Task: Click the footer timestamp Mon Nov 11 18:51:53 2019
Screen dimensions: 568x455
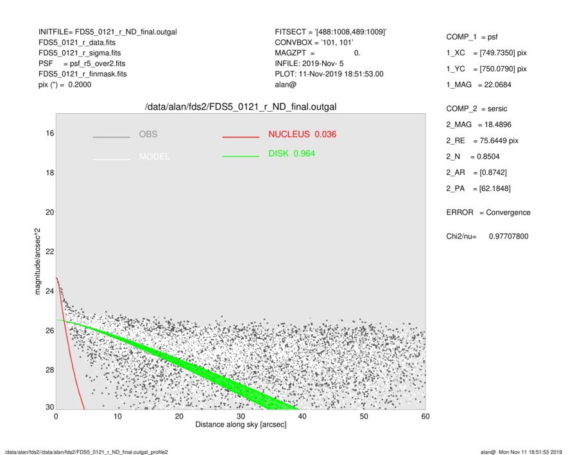Action: (x=530, y=452)
